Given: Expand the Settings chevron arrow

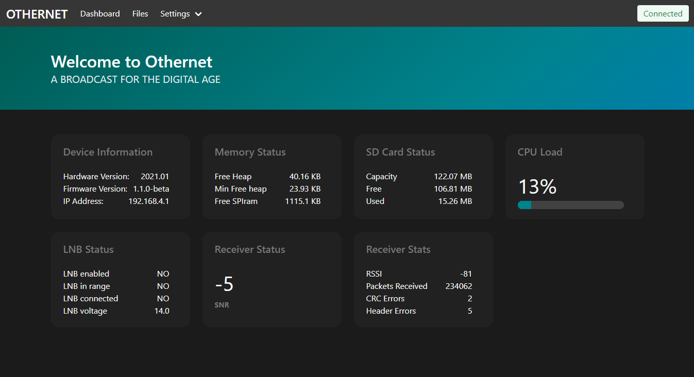Looking at the screenshot, I should click(198, 14).
